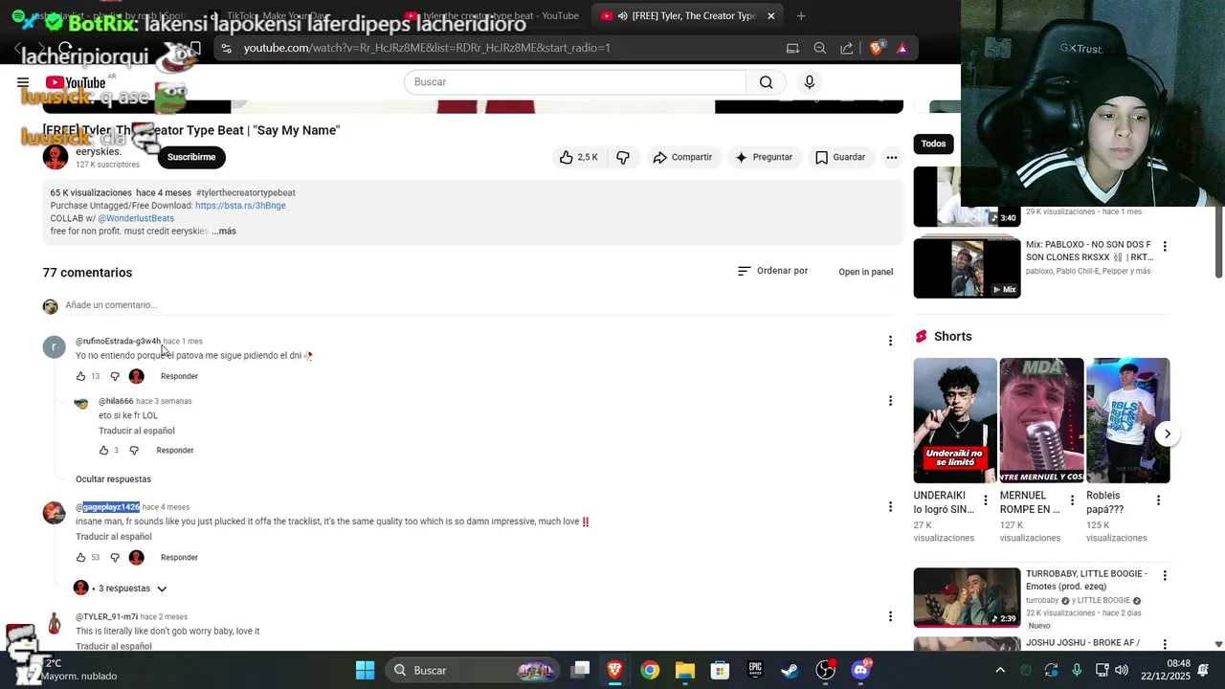Click the Brave Shields icon in address bar

pos(876,48)
